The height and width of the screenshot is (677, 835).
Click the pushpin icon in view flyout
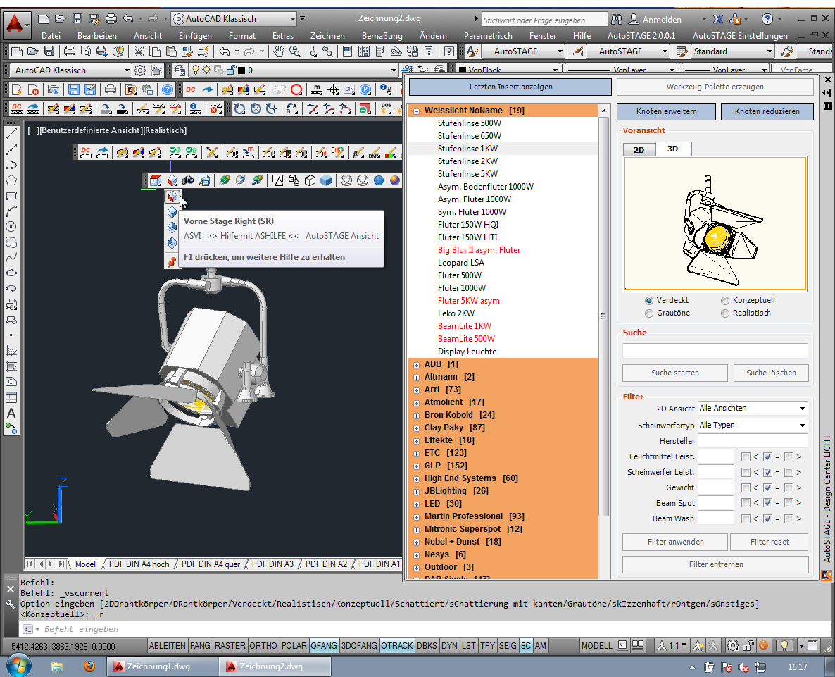click(172, 261)
